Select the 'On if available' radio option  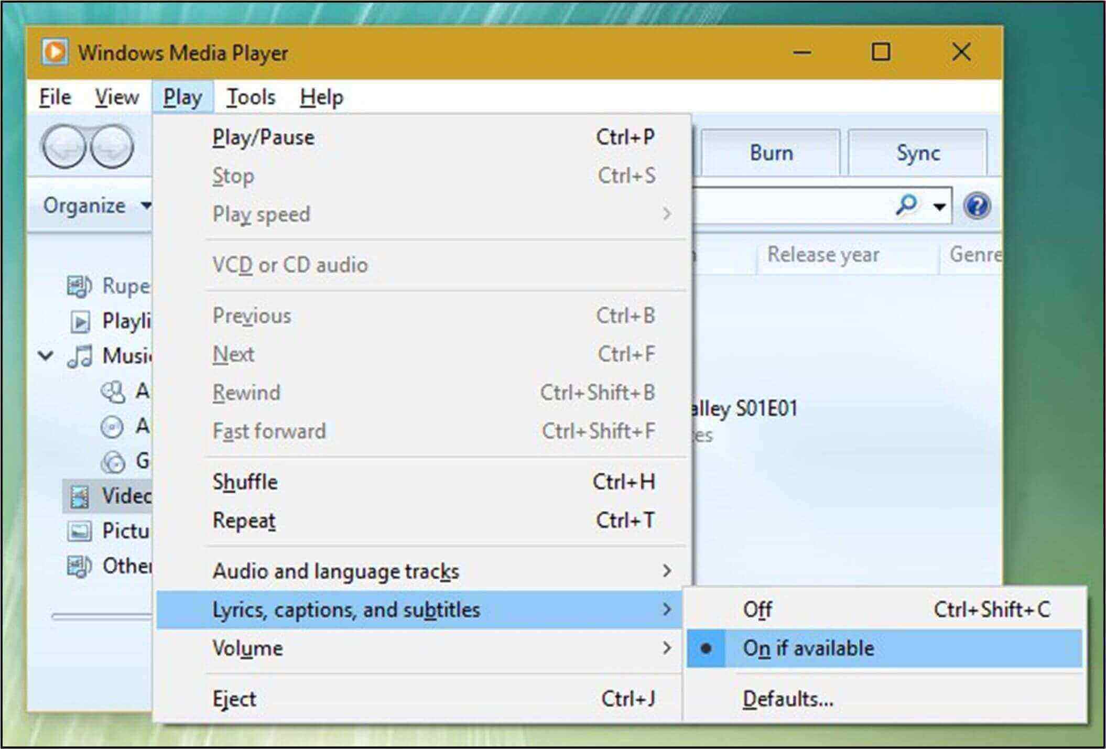(808, 648)
